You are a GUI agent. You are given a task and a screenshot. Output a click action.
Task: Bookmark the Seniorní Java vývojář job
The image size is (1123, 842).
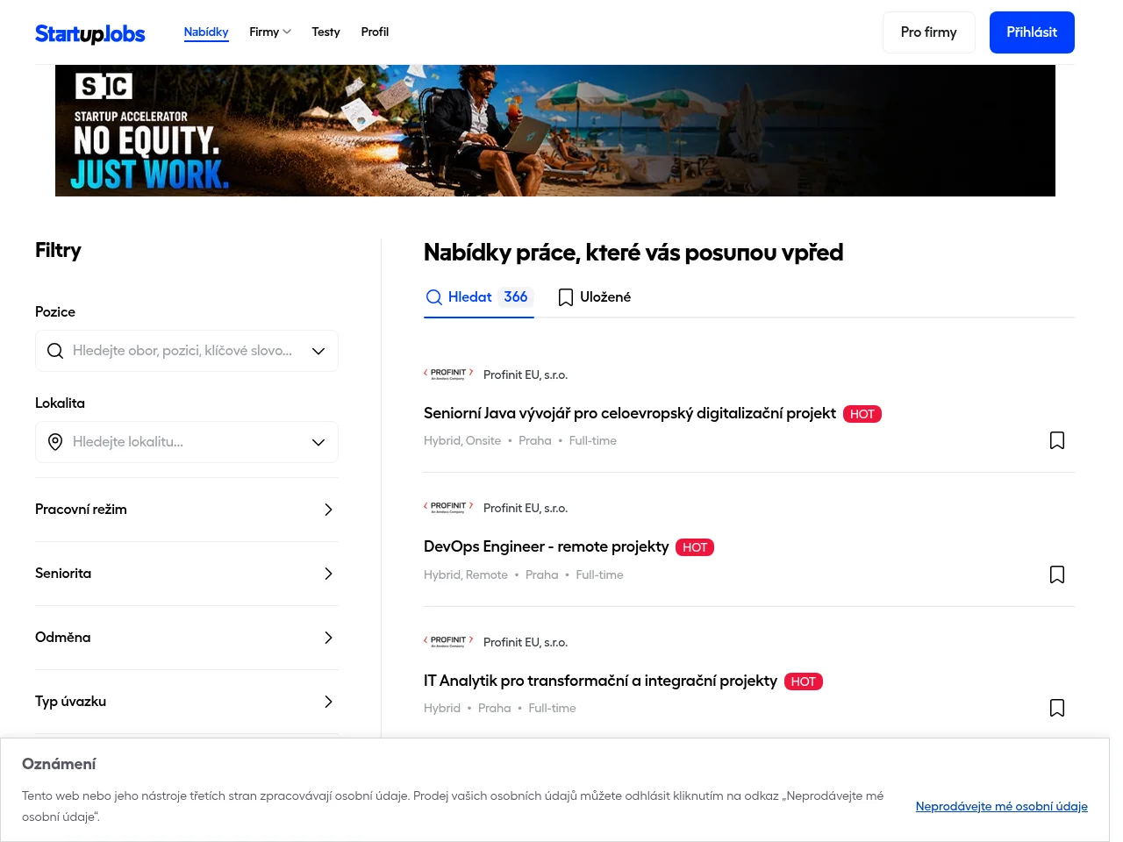click(1057, 440)
